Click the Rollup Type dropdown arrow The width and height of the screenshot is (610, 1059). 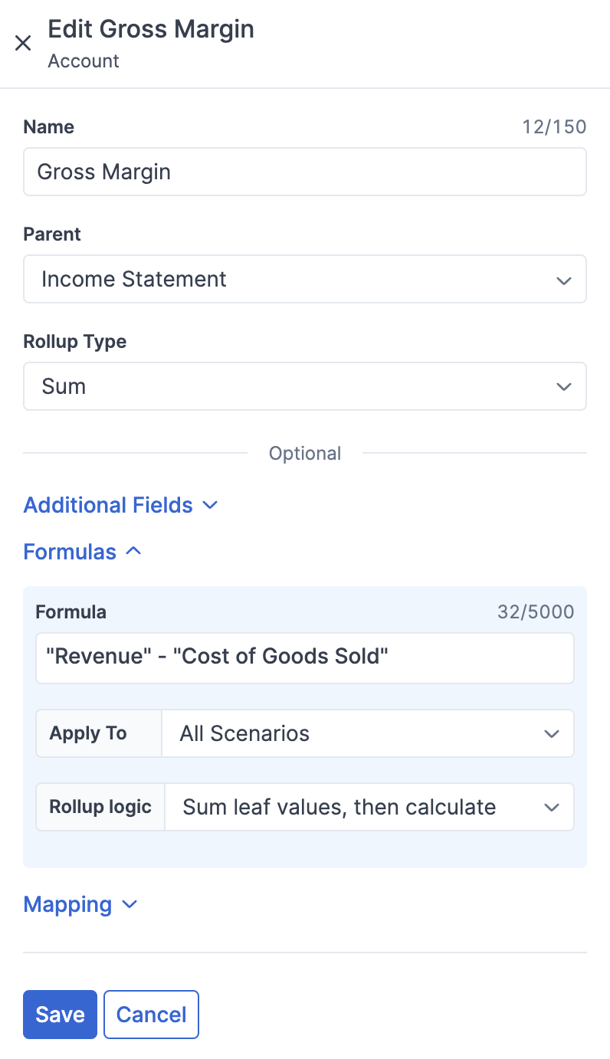(564, 386)
